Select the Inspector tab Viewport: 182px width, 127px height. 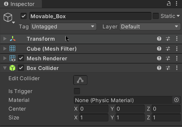point(21,4)
